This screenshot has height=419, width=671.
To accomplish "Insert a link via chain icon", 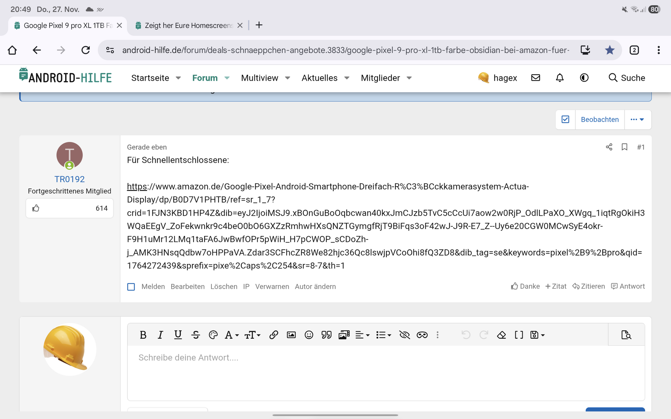I will pos(274,335).
